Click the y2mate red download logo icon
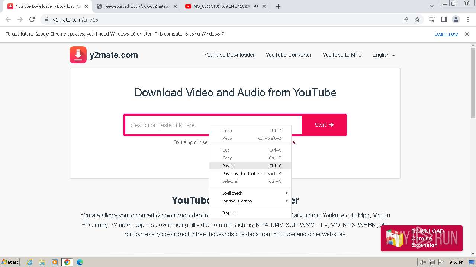This screenshot has height=267, width=476. pyautogui.click(x=78, y=55)
